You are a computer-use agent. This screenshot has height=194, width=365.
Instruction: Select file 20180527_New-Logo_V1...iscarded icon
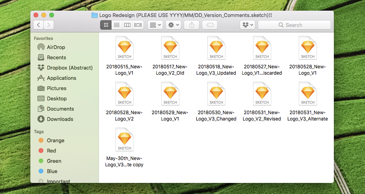pos(262,48)
